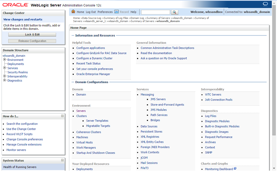Open Jolt Connection Pools link
Image resolution: width=277 pixels, height=171 pixels.
click(x=219, y=100)
